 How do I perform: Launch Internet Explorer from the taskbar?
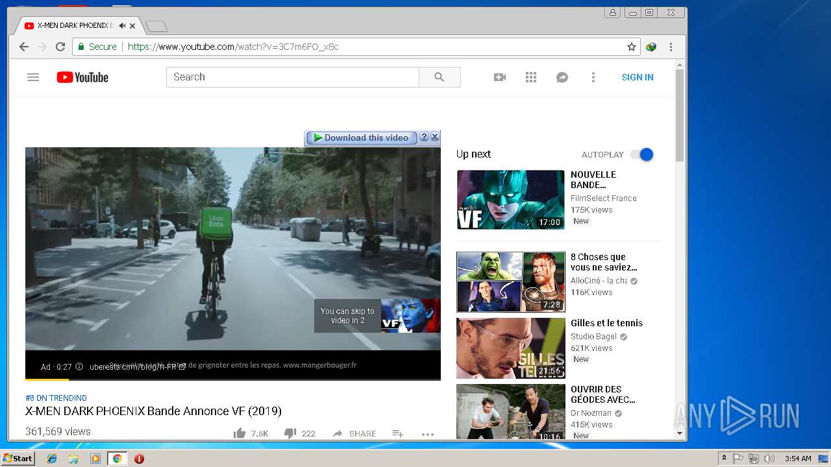click(52, 459)
